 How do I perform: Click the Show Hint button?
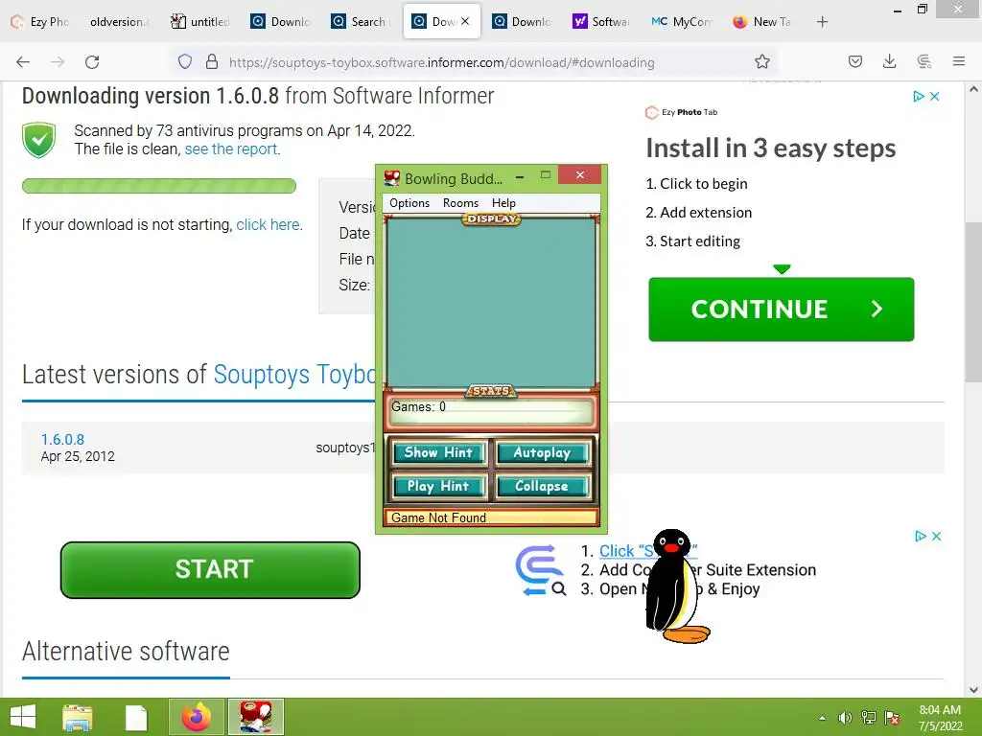[438, 452]
